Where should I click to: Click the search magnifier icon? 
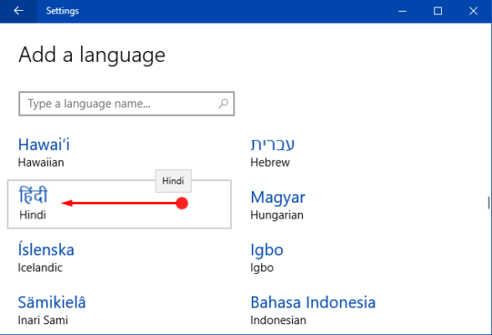point(223,103)
